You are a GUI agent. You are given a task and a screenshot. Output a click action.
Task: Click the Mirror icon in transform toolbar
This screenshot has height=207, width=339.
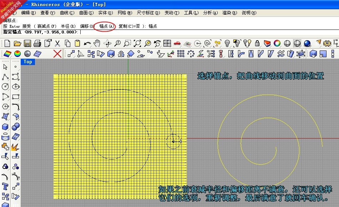pos(121,54)
